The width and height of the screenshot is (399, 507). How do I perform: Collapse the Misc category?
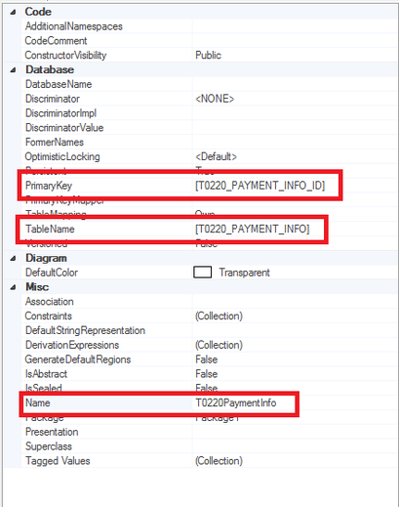13,287
